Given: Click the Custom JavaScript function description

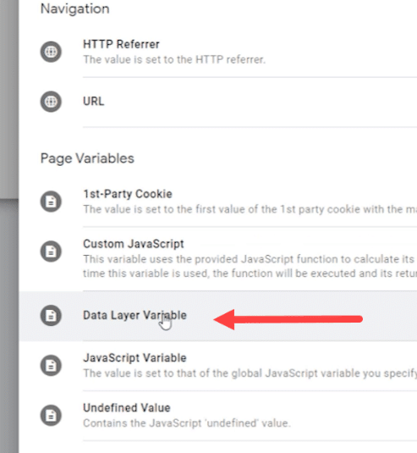Looking at the screenshot, I should pos(250,266).
